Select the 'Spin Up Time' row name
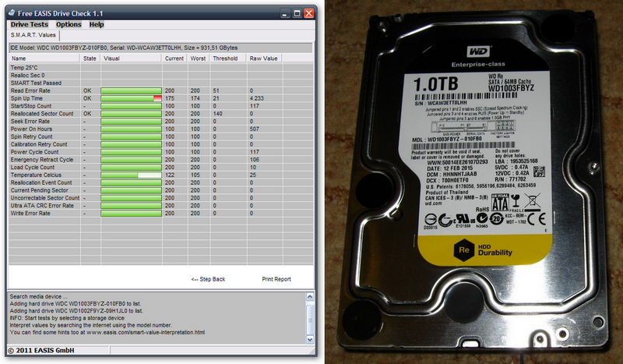This screenshot has width=623, height=364. (x=26, y=98)
